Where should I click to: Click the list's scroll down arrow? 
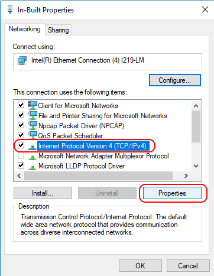tap(196, 166)
